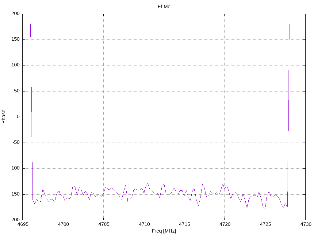Click the 4730 x-axis tick label

tap(306, 224)
